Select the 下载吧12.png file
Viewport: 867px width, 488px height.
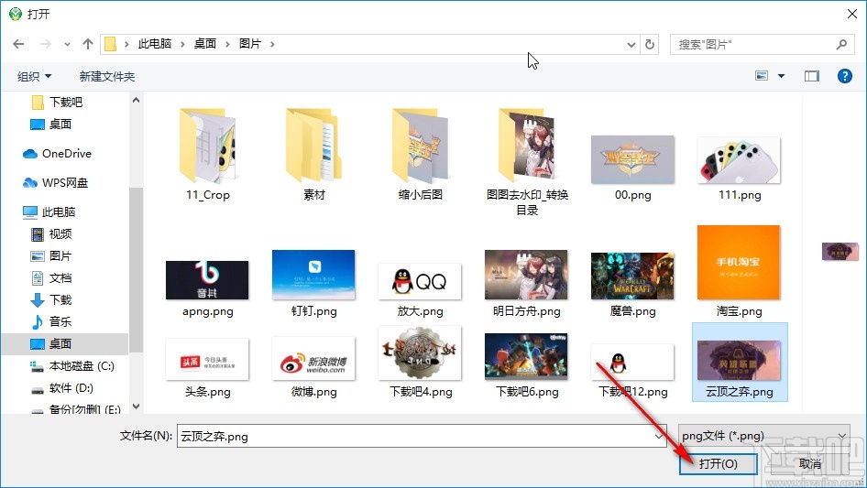[x=632, y=370]
